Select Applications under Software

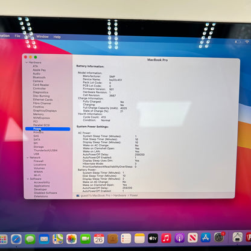pyautogui.click(x=42, y=186)
